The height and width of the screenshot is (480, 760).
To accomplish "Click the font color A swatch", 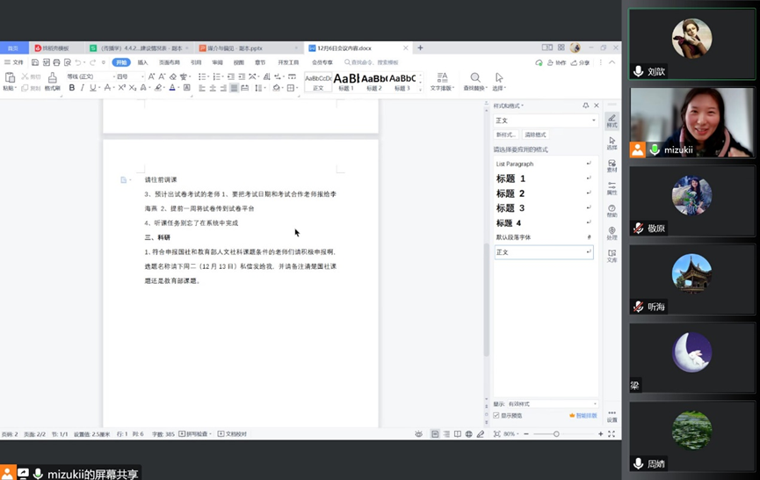I will coord(172,88).
